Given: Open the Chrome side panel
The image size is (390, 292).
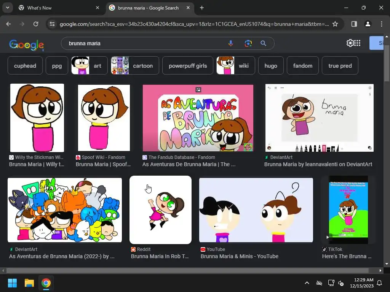Looking at the screenshot, I should pyautogui.click(x=354, y=24).
